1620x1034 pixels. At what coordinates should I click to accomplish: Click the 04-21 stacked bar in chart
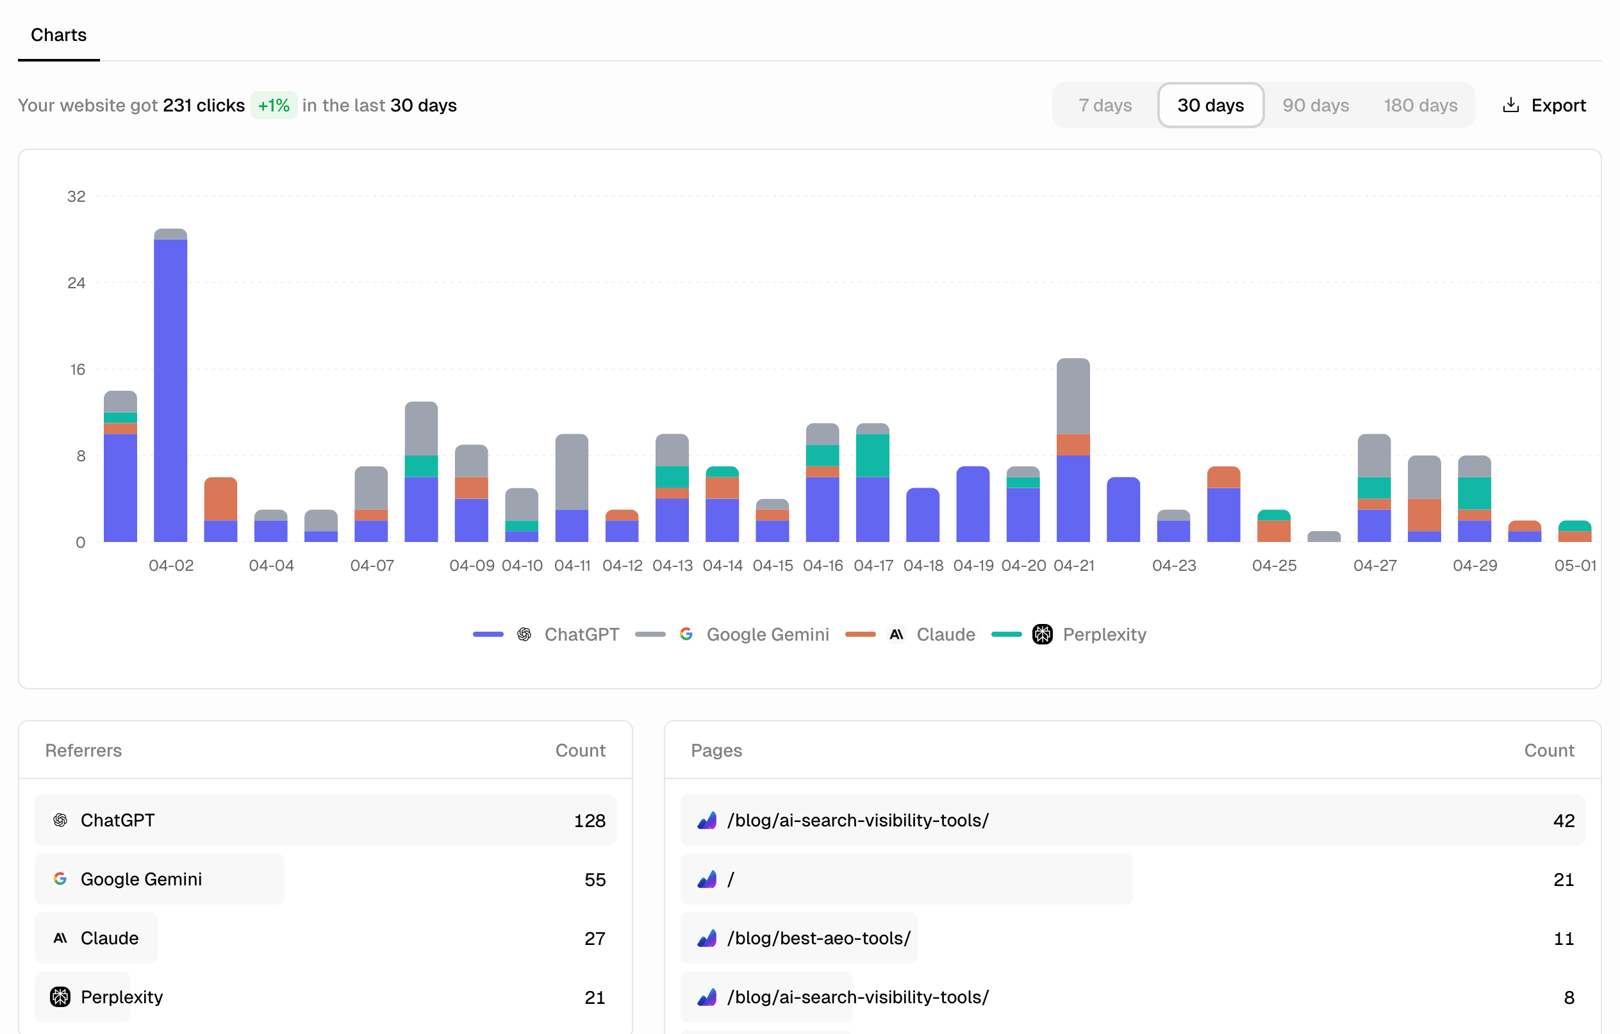pyautogui.click(x=1073, y=450)
